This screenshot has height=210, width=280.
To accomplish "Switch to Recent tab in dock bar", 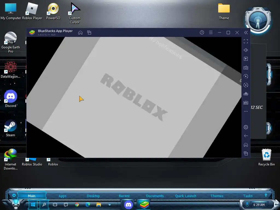I will [124, 196].
